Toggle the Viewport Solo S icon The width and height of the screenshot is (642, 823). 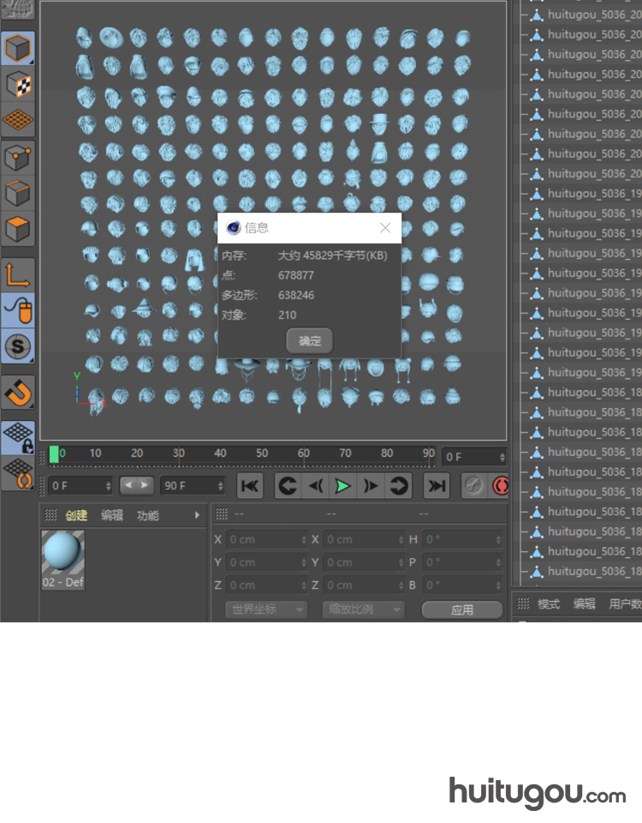click(x=18, y=346)
